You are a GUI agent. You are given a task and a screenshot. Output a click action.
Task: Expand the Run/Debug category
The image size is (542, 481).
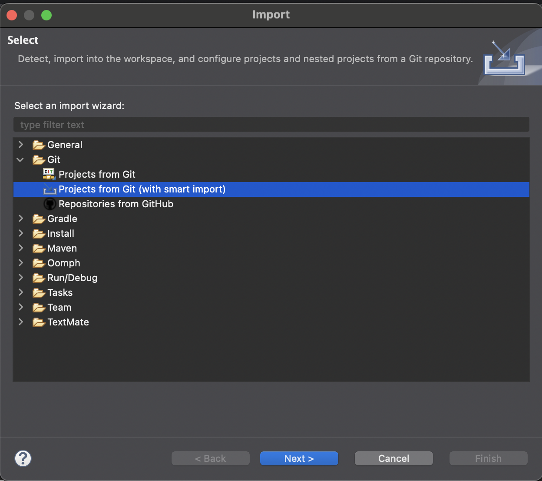20,278
